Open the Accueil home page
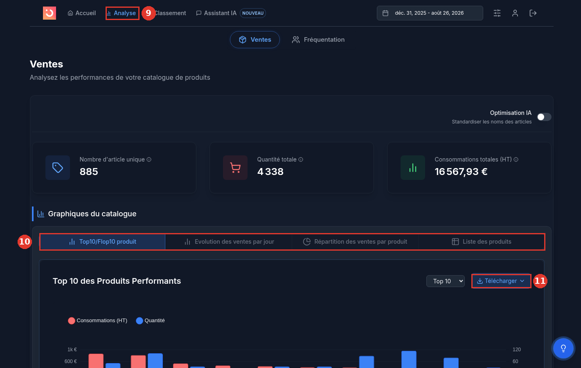 pos(82,13)
